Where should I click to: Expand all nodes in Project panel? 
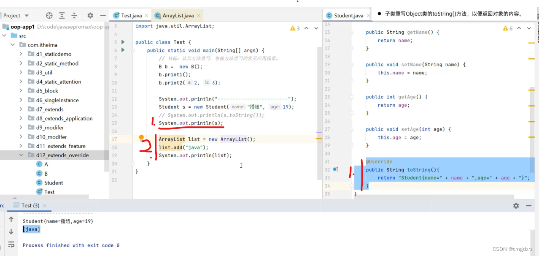click(62, 15)
